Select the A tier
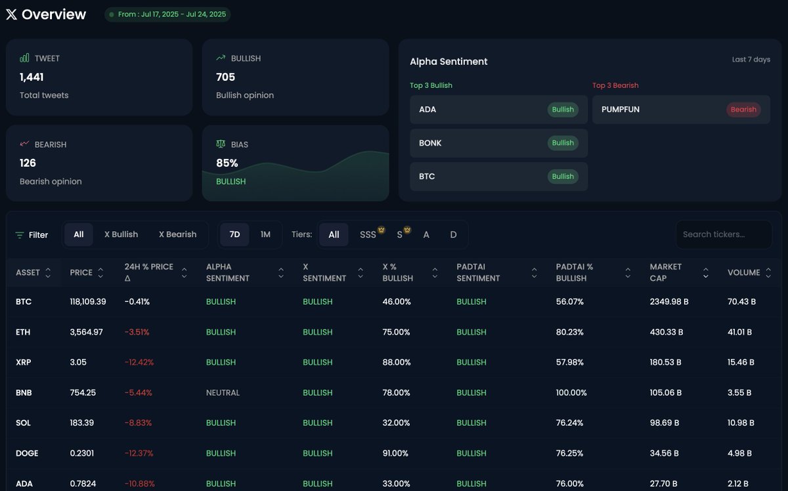788x491 pixels. [426, 234]
